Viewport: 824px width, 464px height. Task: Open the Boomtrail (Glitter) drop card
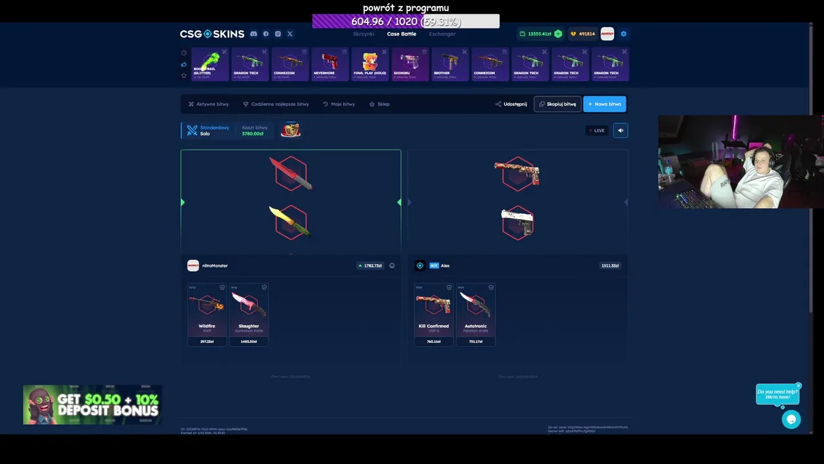click(x=210, y=64)
